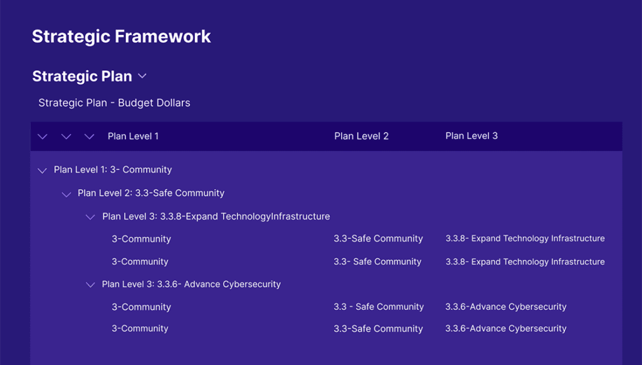Open the Strategic Plan dropdown chevron
Viewport: 642px width, 365px height.
click(142, 76)
